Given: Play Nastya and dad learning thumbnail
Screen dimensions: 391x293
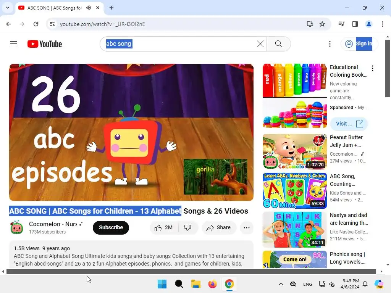Looking at the screenshot, I should point(294,229).
